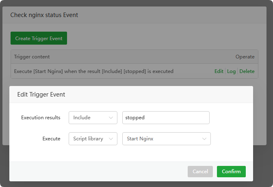
Task: Click the Execute field label
Action: 51,139
